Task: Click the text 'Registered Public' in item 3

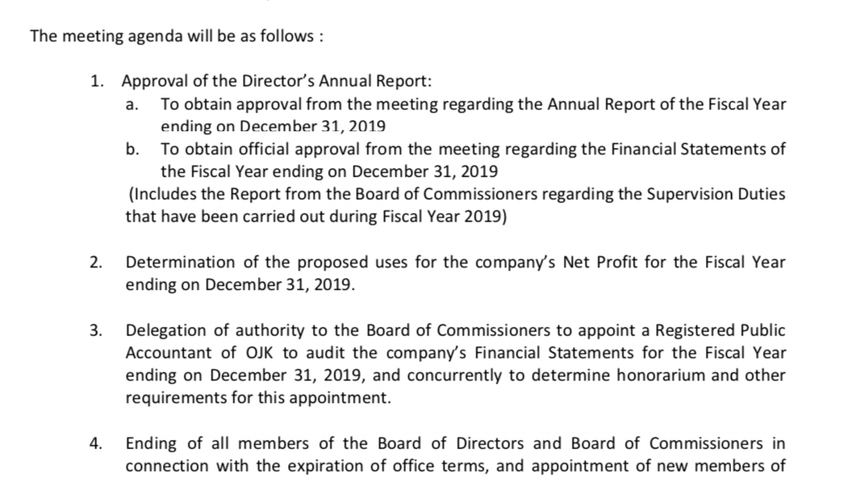Action: click(x=720, y=330)
